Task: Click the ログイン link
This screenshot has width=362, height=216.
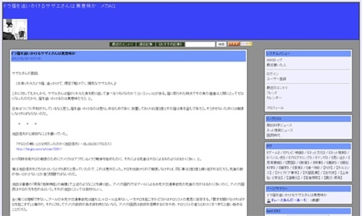Action: (x=273, y=74)
